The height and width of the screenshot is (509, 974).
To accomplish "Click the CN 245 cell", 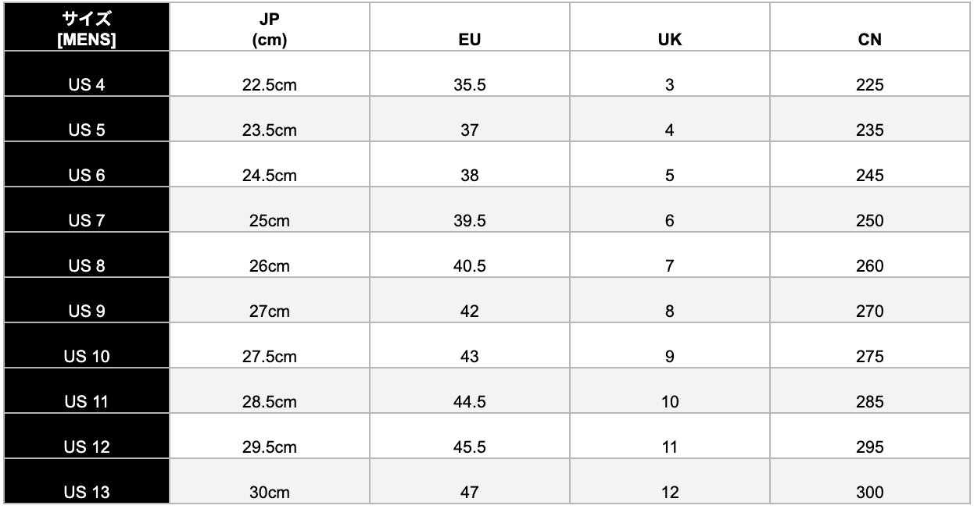I will (870, 165).
